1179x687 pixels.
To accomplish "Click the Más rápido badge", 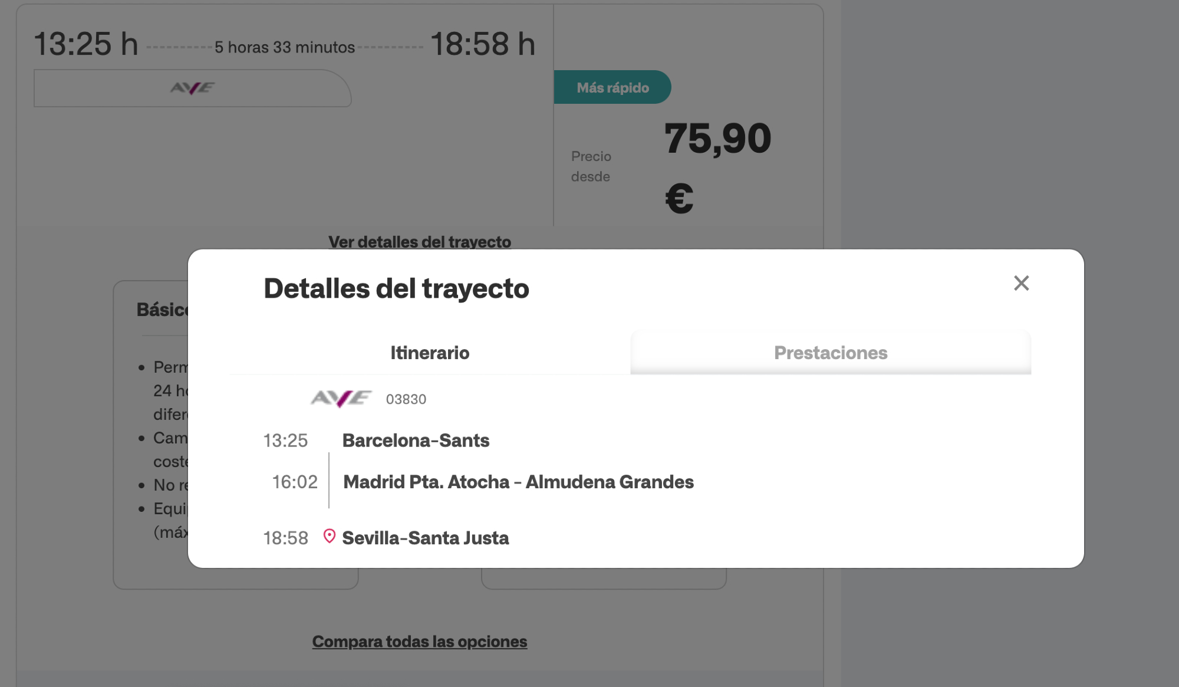I will coord(612,87).
